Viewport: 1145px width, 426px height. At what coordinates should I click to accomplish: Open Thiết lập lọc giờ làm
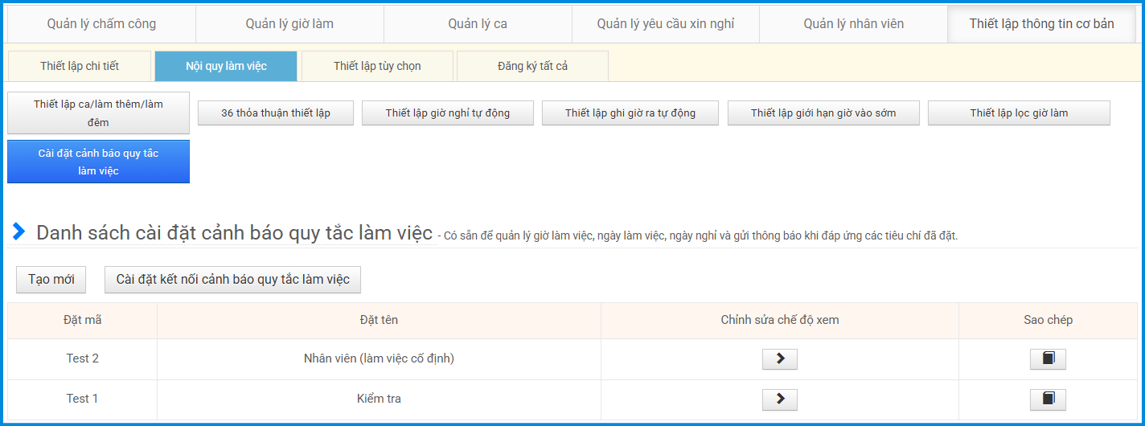[x=1019, y=113]
